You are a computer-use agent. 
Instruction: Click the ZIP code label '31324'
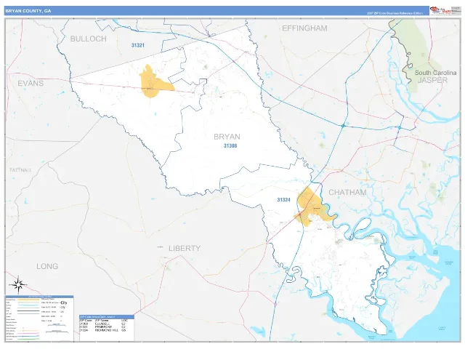pyautogui.click(x=283, y=200)
